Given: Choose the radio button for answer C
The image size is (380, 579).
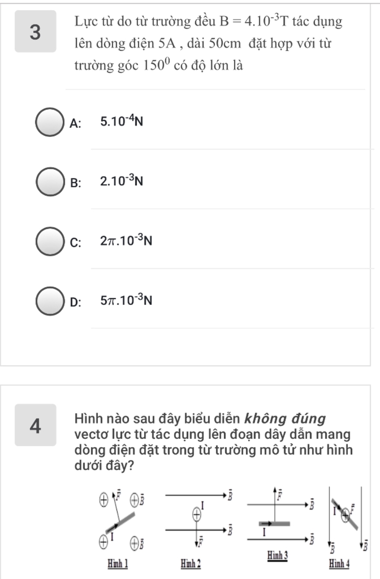Looking at the screenshot, I should pos(50,241).
